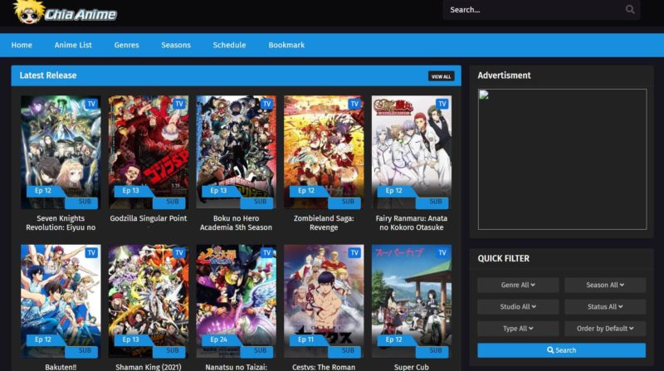This screenshot has width=664, height=371.
Task: Go to the Home menu item
Action: (22, 45)
